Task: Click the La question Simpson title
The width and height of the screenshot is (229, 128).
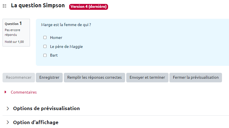Action: pos(38,6)
